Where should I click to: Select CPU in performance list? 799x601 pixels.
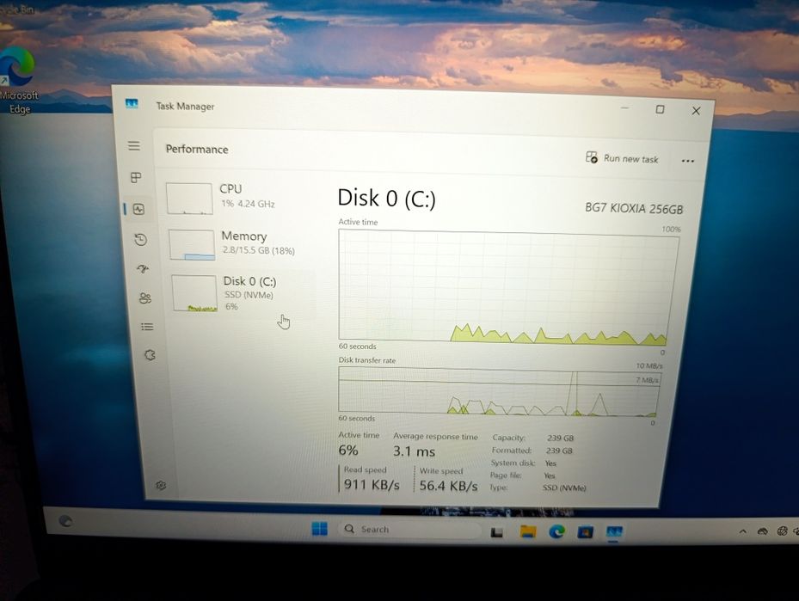[x=237, y=198]
